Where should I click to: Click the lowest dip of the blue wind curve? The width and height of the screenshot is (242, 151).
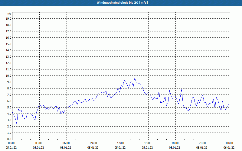[17, 124]
